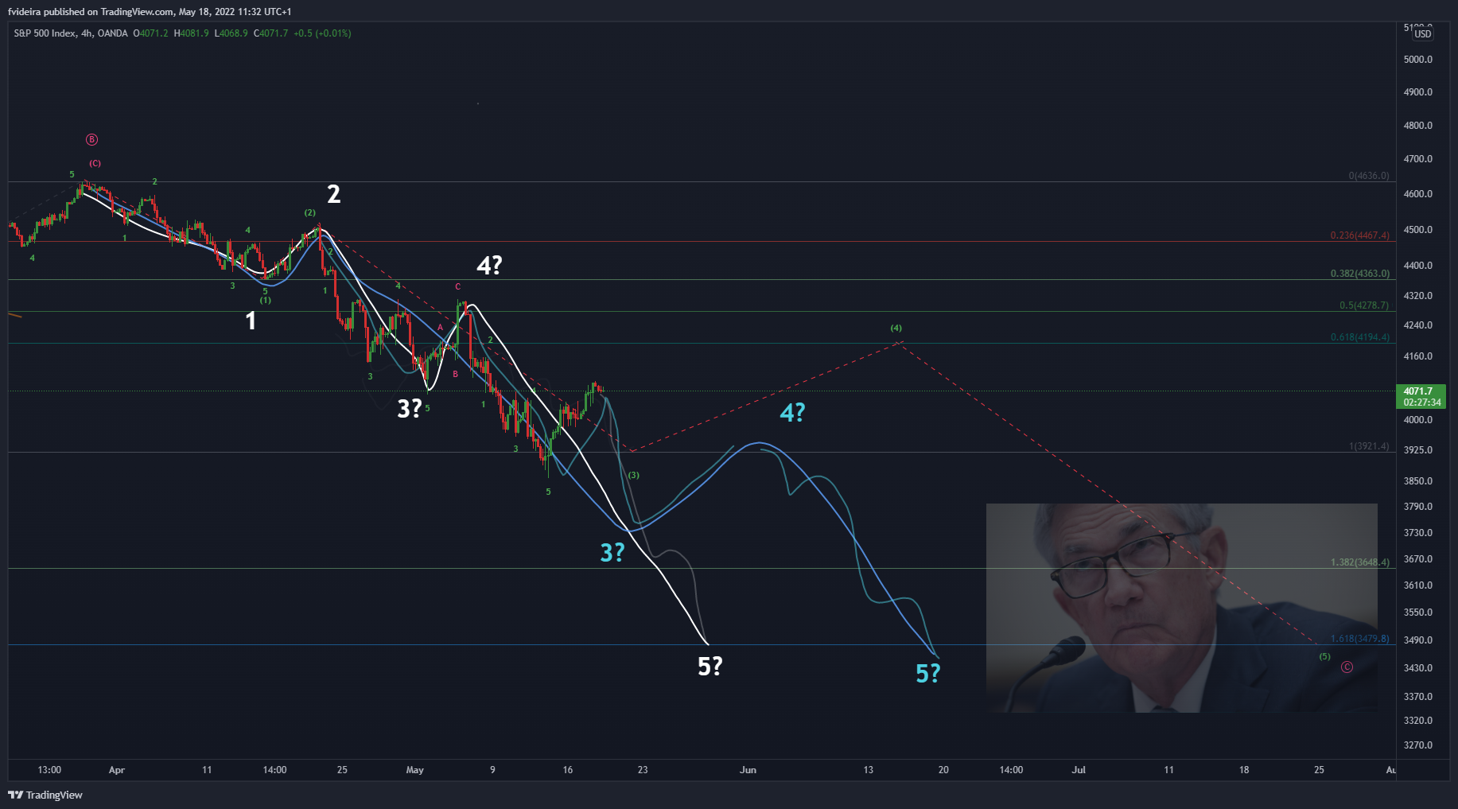
Task: Select the 1.618(3479.8) Fibonacci label
Action: pos(1360,639)
